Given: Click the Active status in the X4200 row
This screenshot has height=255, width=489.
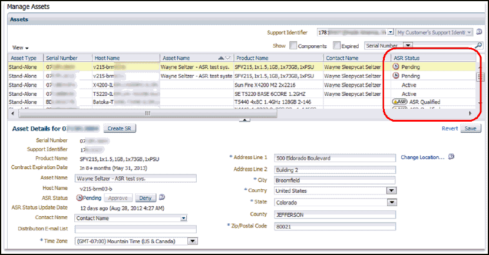Looking at the screenshot, I should [409, 85].
